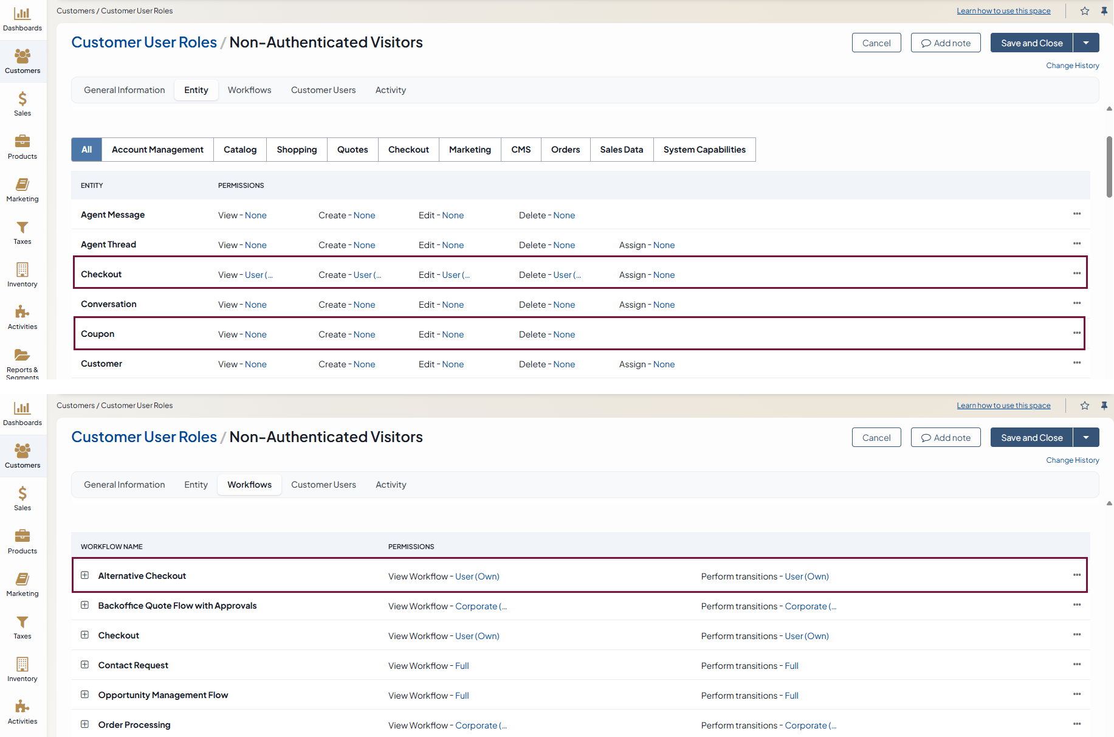The image size is (1114, 737).
Task: Expand the Contact Request workflow row
Action: pos(85,665)
